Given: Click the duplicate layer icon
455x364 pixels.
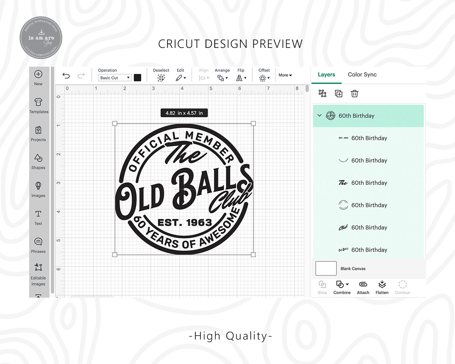Looking at the screenshot, I should pyautogui.click(x=338, y=93).
